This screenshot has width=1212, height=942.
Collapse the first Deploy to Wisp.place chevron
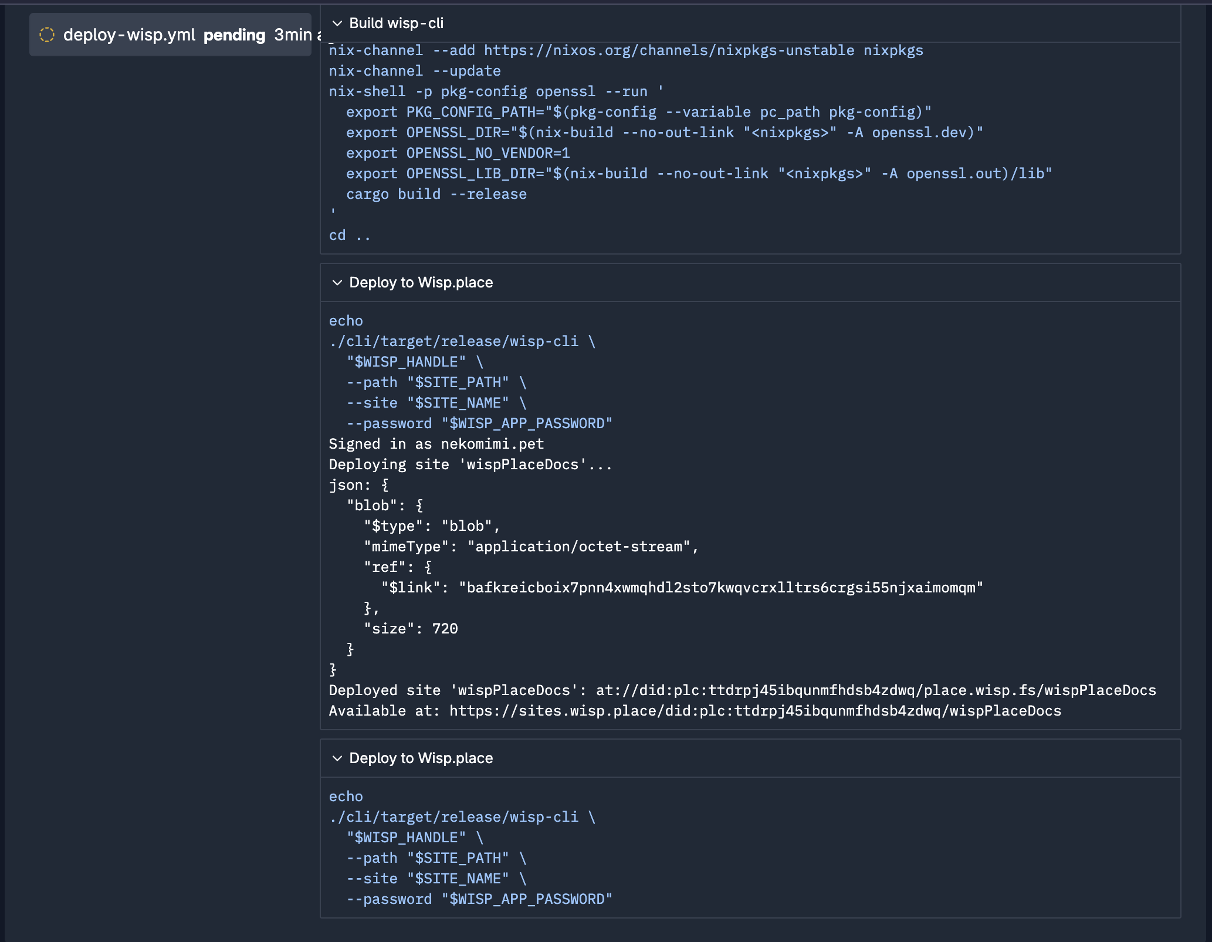pyautogui.click(x=337, y=283)
